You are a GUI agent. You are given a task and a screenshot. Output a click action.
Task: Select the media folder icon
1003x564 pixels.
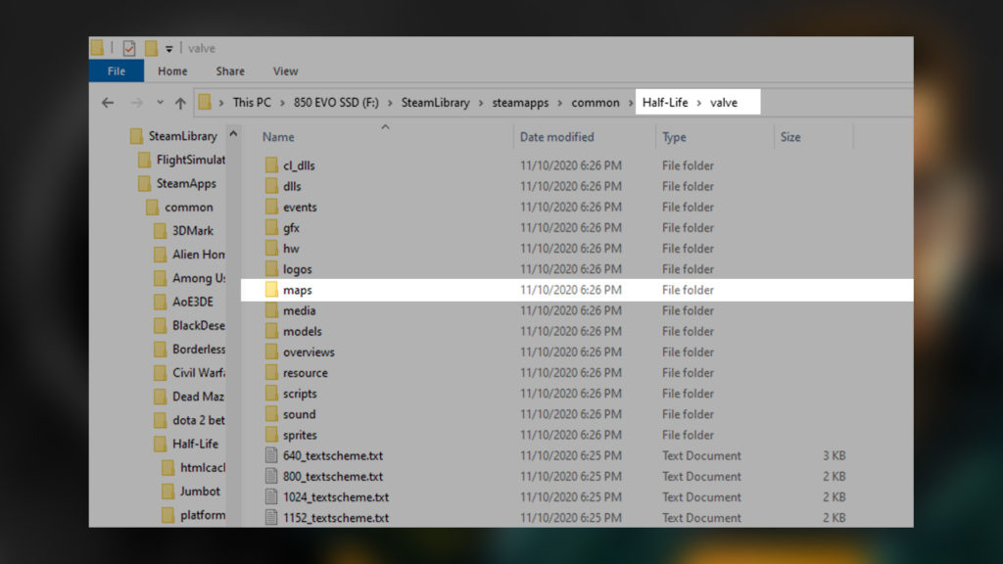click(x=271, y=310)
